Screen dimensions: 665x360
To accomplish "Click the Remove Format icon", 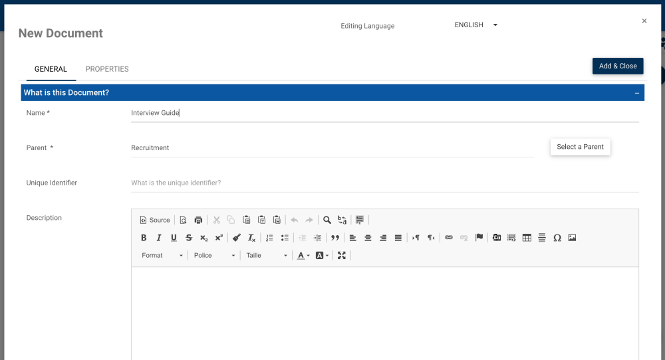I will (251, 238).
